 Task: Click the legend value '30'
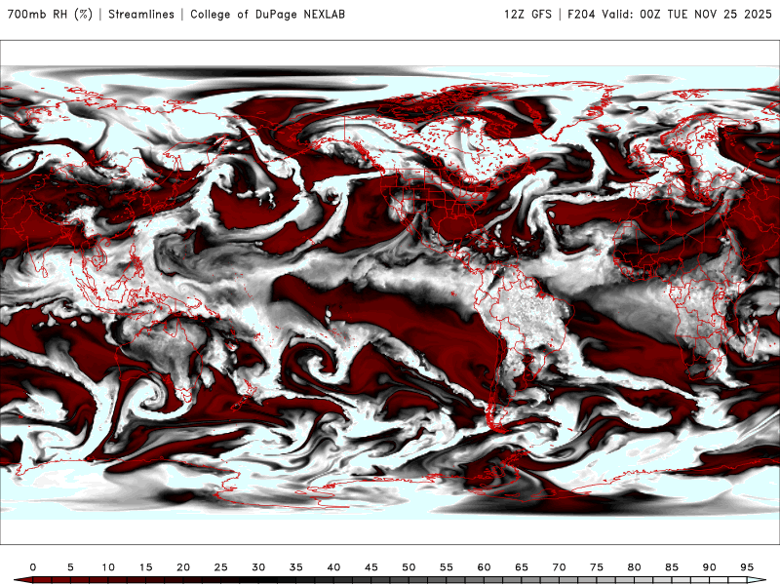click(x=258, y=567)
